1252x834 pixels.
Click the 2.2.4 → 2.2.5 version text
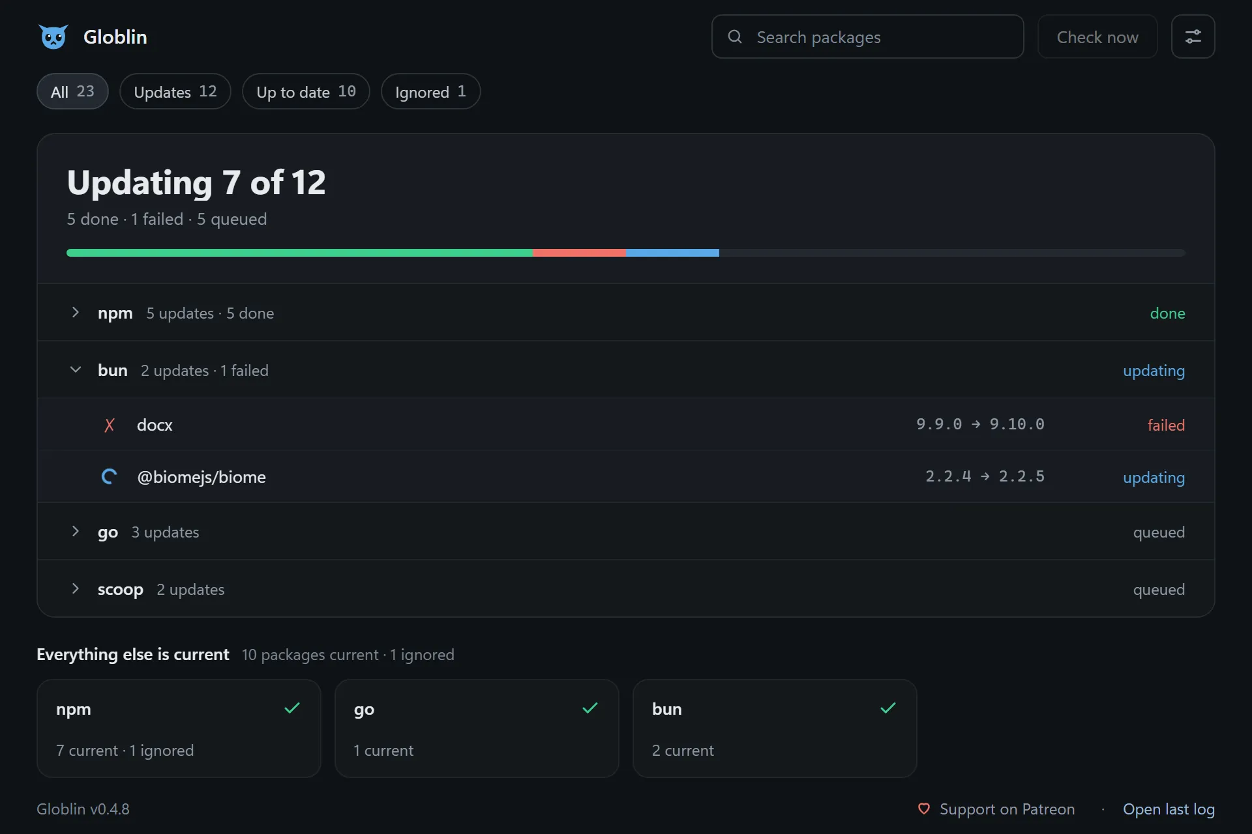point(985,476)
